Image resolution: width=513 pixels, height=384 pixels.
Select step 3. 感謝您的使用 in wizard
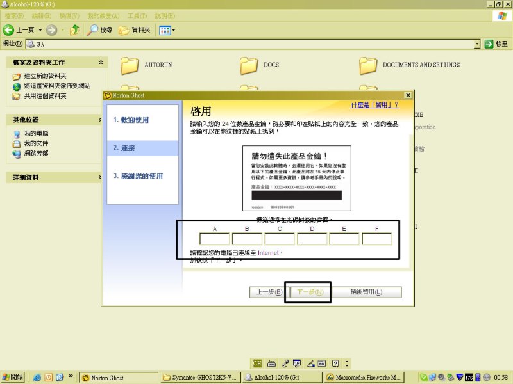[138, 176]
